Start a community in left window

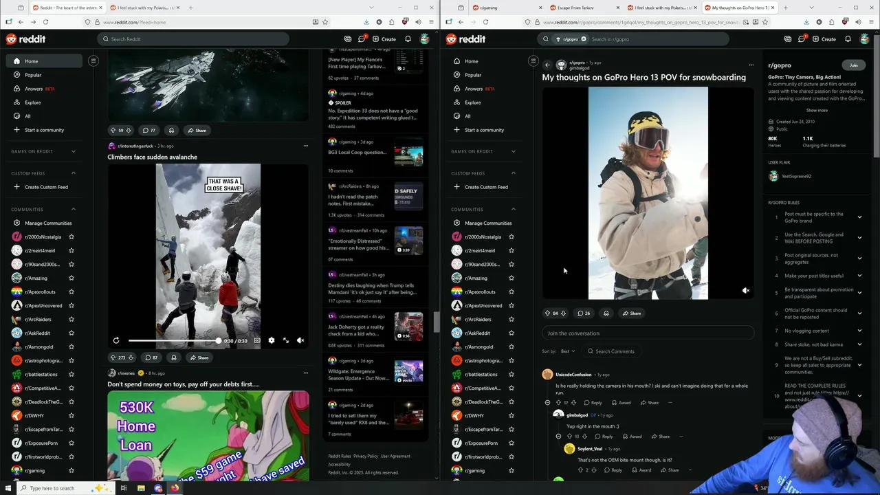click(45, 130)
